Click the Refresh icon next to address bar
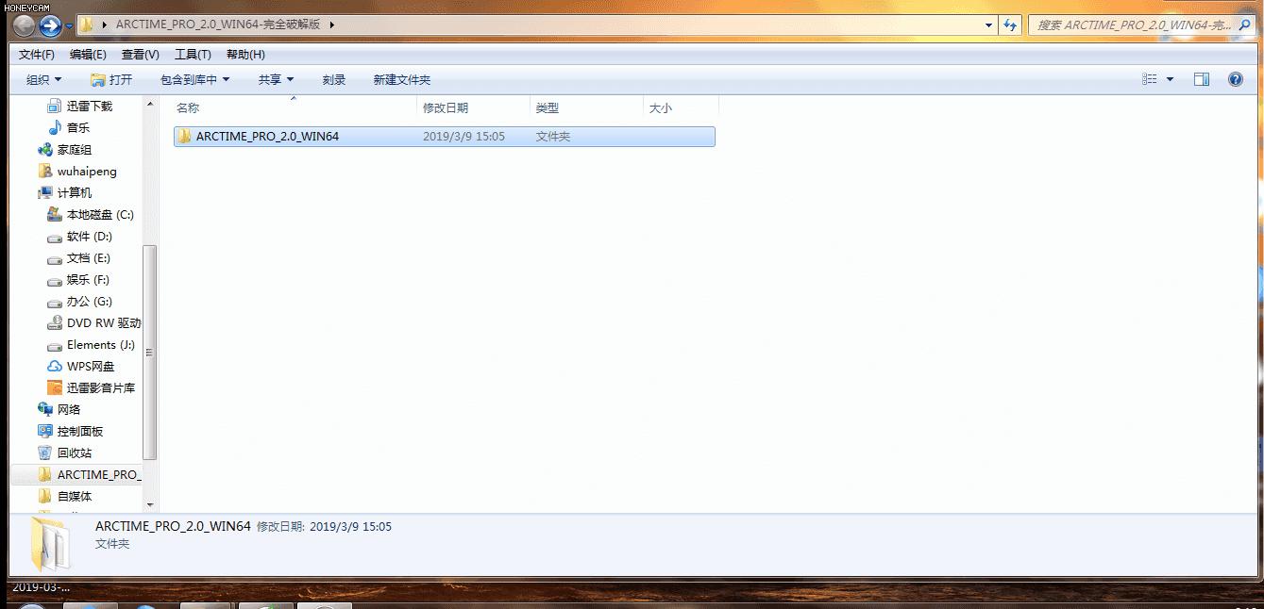1264x609 pixels. click(1009, 25)
